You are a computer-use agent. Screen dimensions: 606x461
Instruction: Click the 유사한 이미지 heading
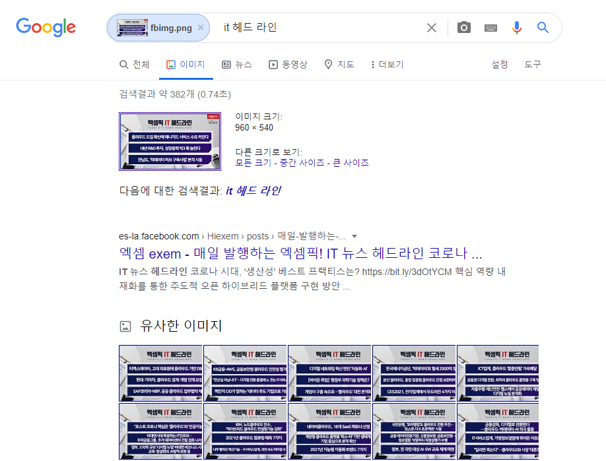pyautogui.click(x=182, y=326)
